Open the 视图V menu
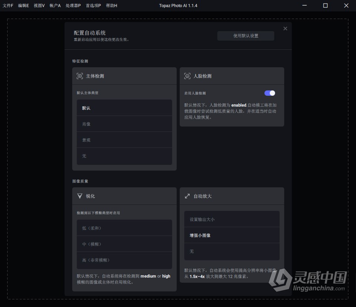Viewport: 356px width, 307px height. click(x=39, y=6)
